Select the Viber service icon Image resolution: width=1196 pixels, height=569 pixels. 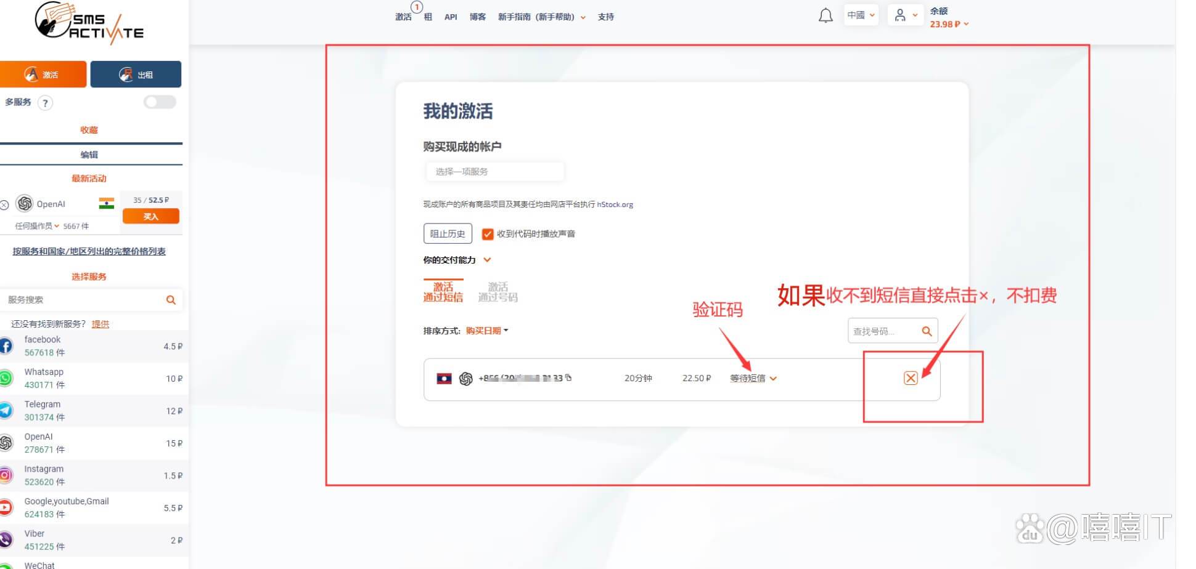(6, 540)
